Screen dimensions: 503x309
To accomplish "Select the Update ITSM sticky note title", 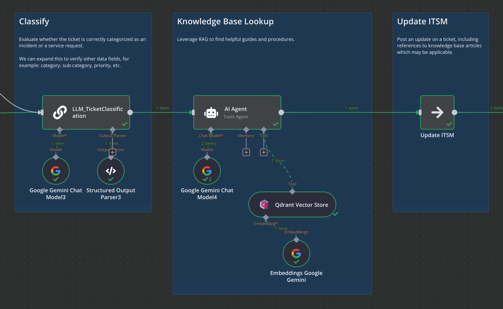I will [x=422, y=21].
